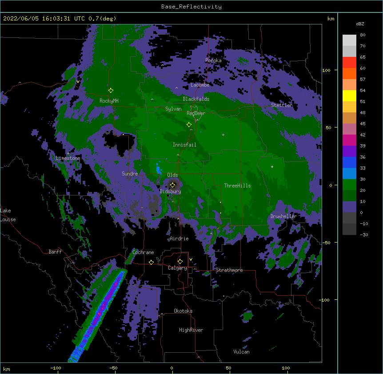Click the ThreeHills city label
The height and width of the screenshot is (374, 383).
[237, 186]
